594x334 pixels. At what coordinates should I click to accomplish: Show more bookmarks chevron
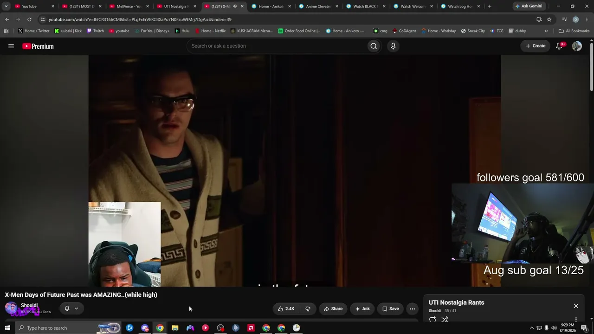coord(546,31)
